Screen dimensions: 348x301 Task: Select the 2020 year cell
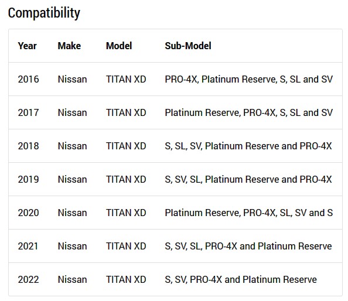pyautogui.click(x=28, y=213)
